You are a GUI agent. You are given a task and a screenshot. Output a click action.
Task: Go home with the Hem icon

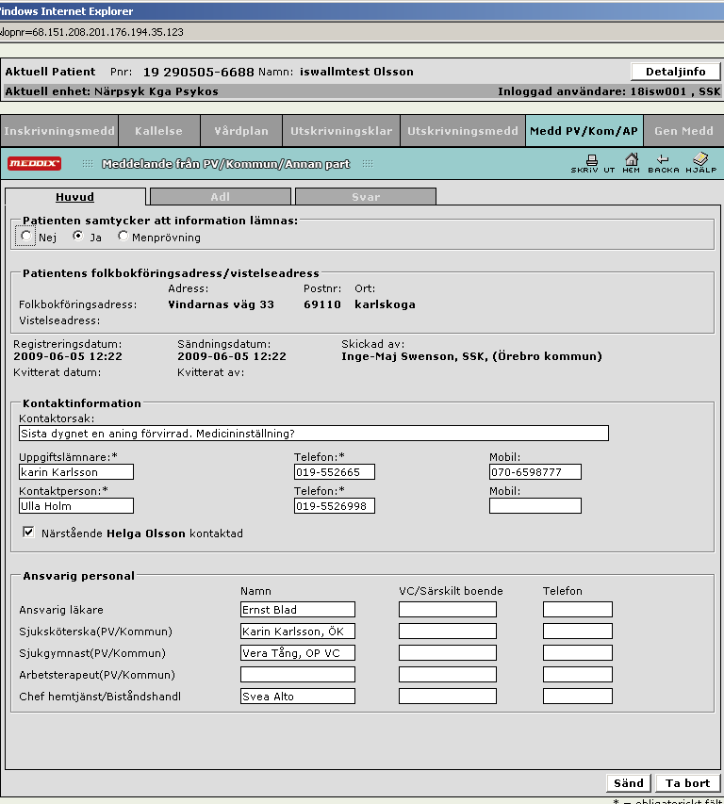[x=632, y=164]
